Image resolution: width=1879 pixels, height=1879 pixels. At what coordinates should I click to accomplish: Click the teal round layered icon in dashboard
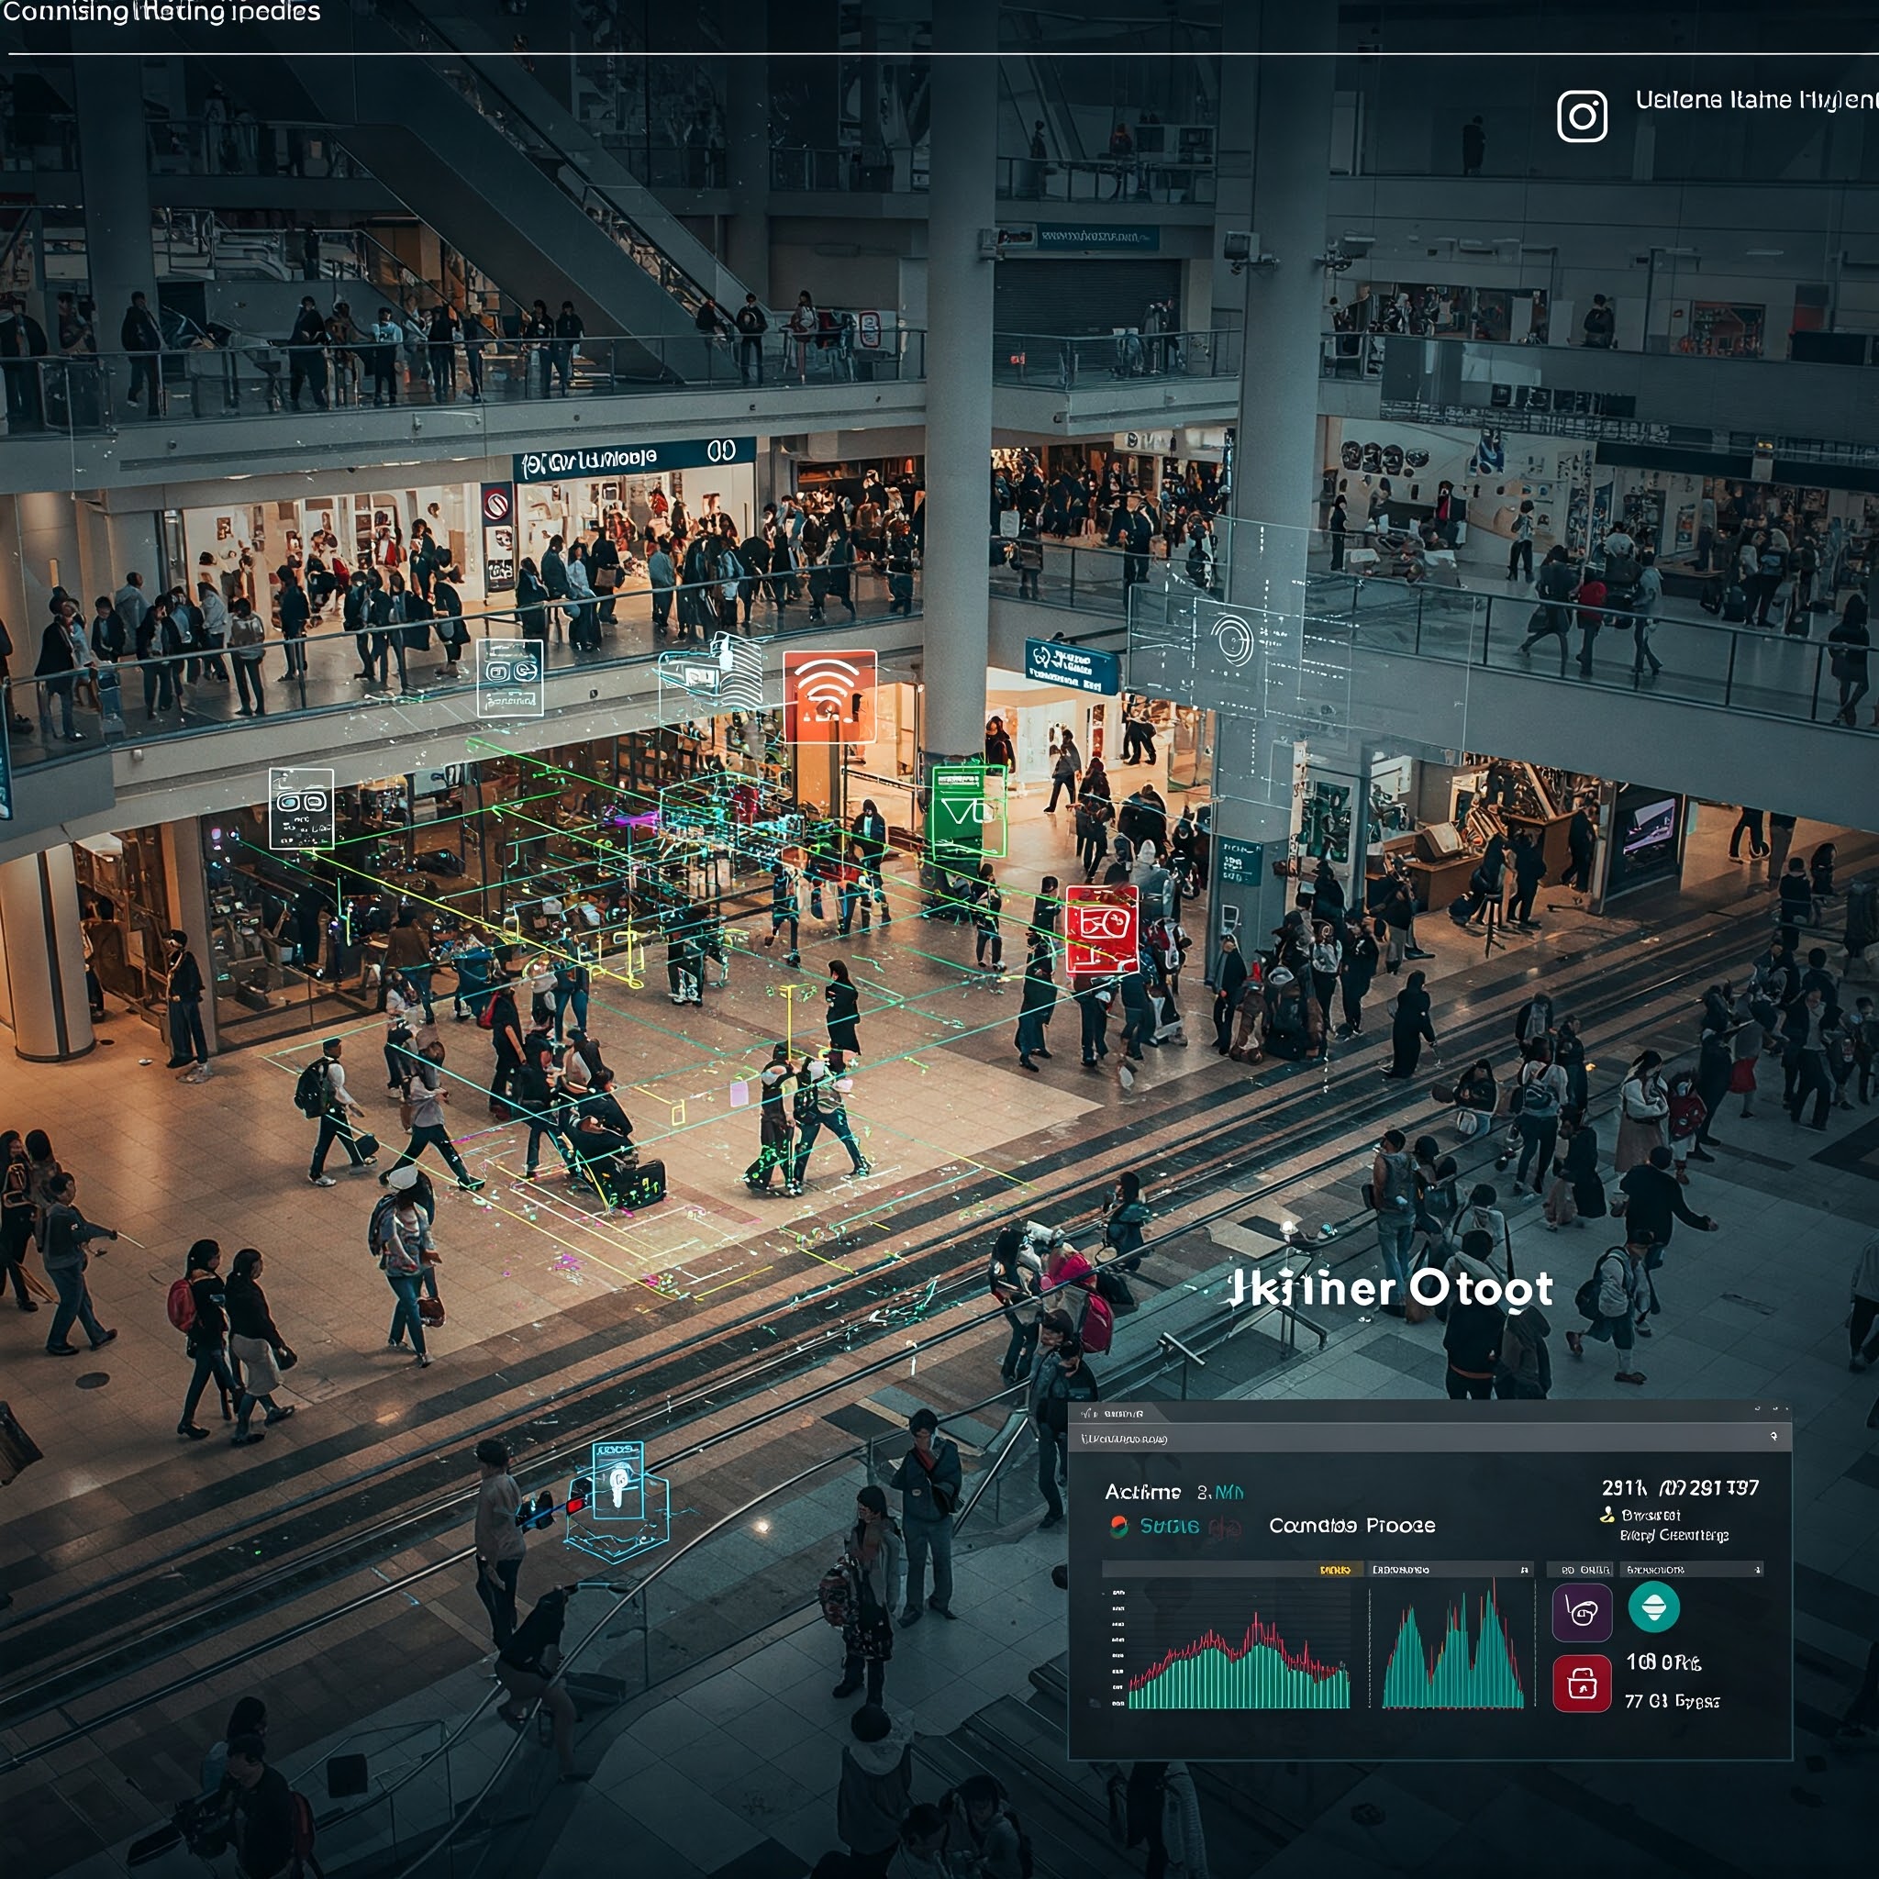1653,1607
